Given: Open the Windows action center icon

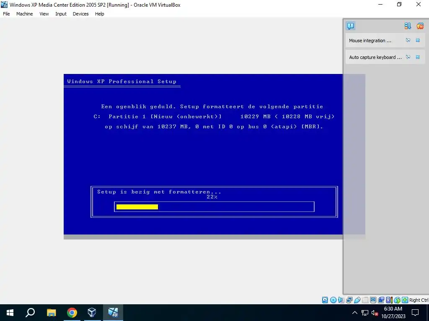Looking at the screenshot, I should (415, 313).
